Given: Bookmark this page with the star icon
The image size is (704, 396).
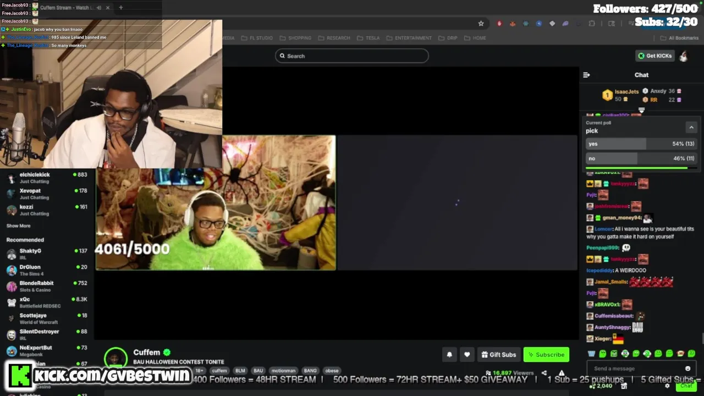Looking at the screenshot, I should tap(481, 24).
